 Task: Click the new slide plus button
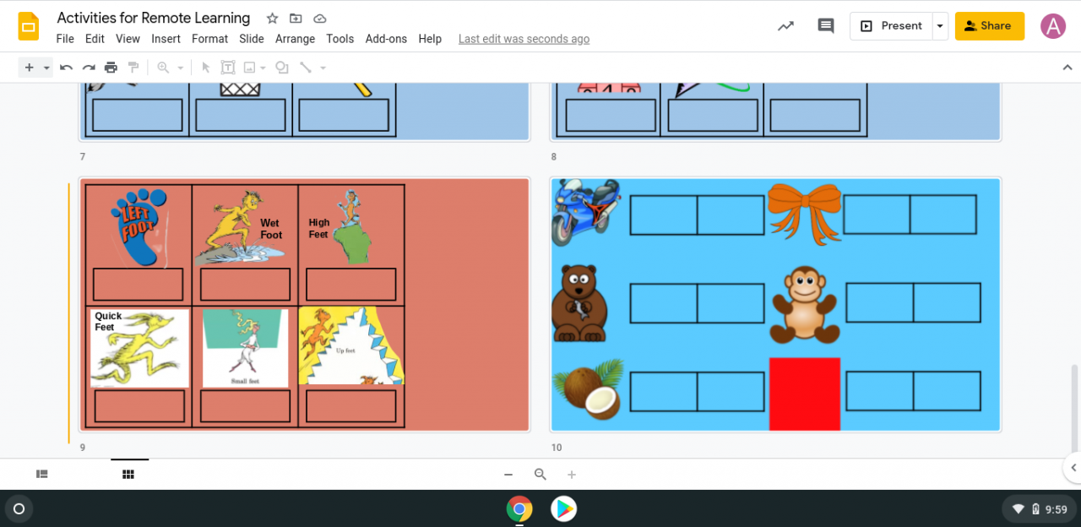29,68
